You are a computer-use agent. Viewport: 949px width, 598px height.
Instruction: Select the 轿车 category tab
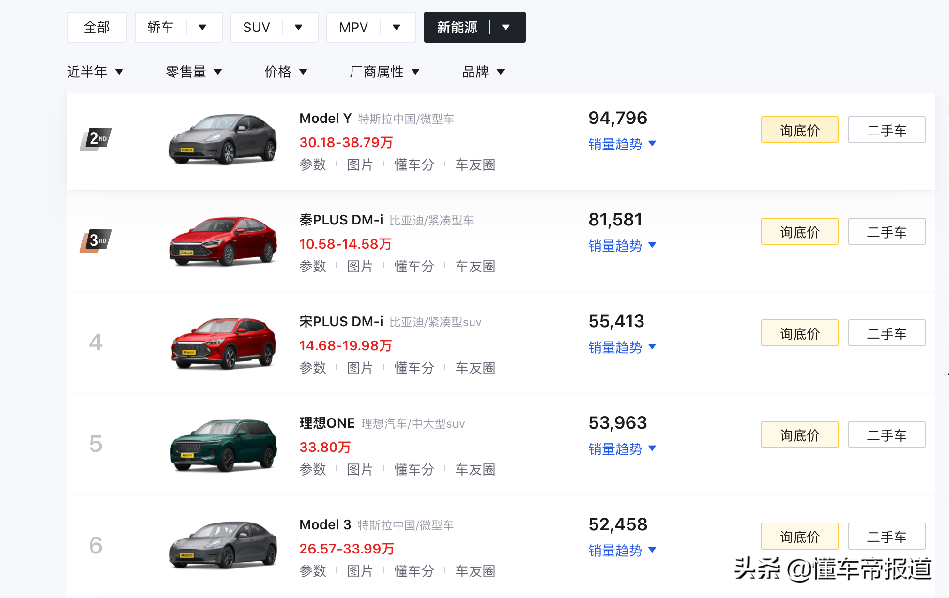161,27
